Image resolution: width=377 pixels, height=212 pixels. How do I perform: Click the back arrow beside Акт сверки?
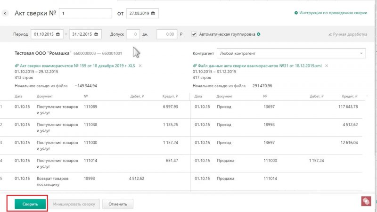click(x=5, y=13)
